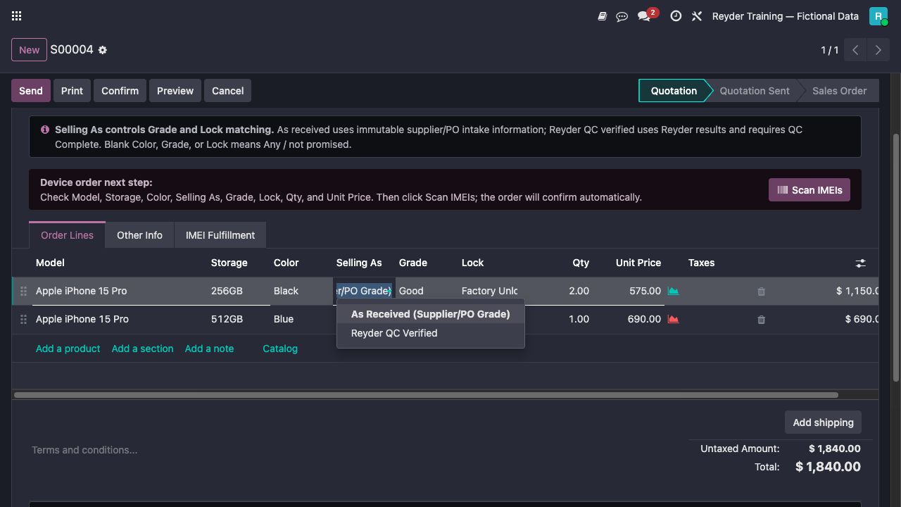
Task: Grab the drag handle of 256GB row
Action: pos(23,291)
